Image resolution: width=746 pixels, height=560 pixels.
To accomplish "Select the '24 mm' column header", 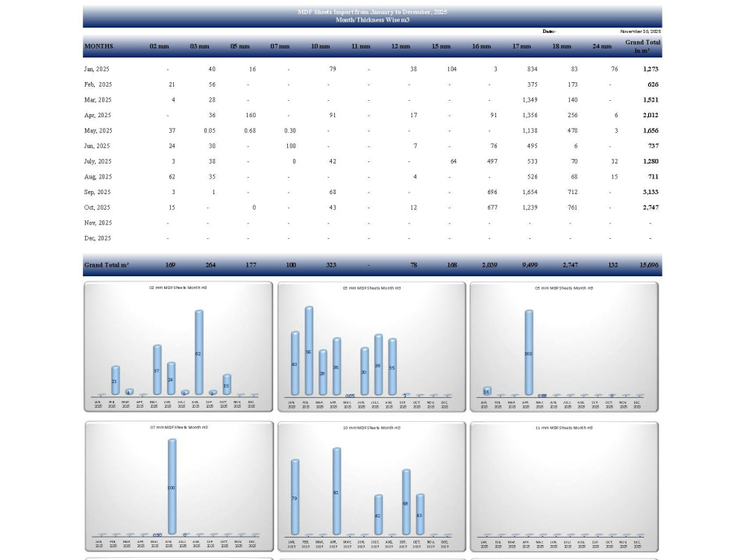I will (602, 46).
